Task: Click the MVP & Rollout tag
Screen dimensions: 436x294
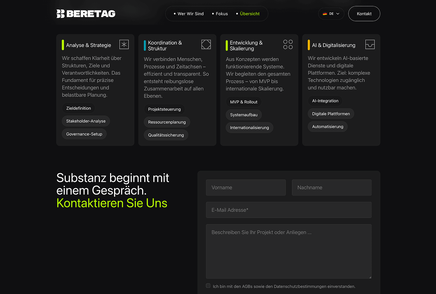Action: 244,102
